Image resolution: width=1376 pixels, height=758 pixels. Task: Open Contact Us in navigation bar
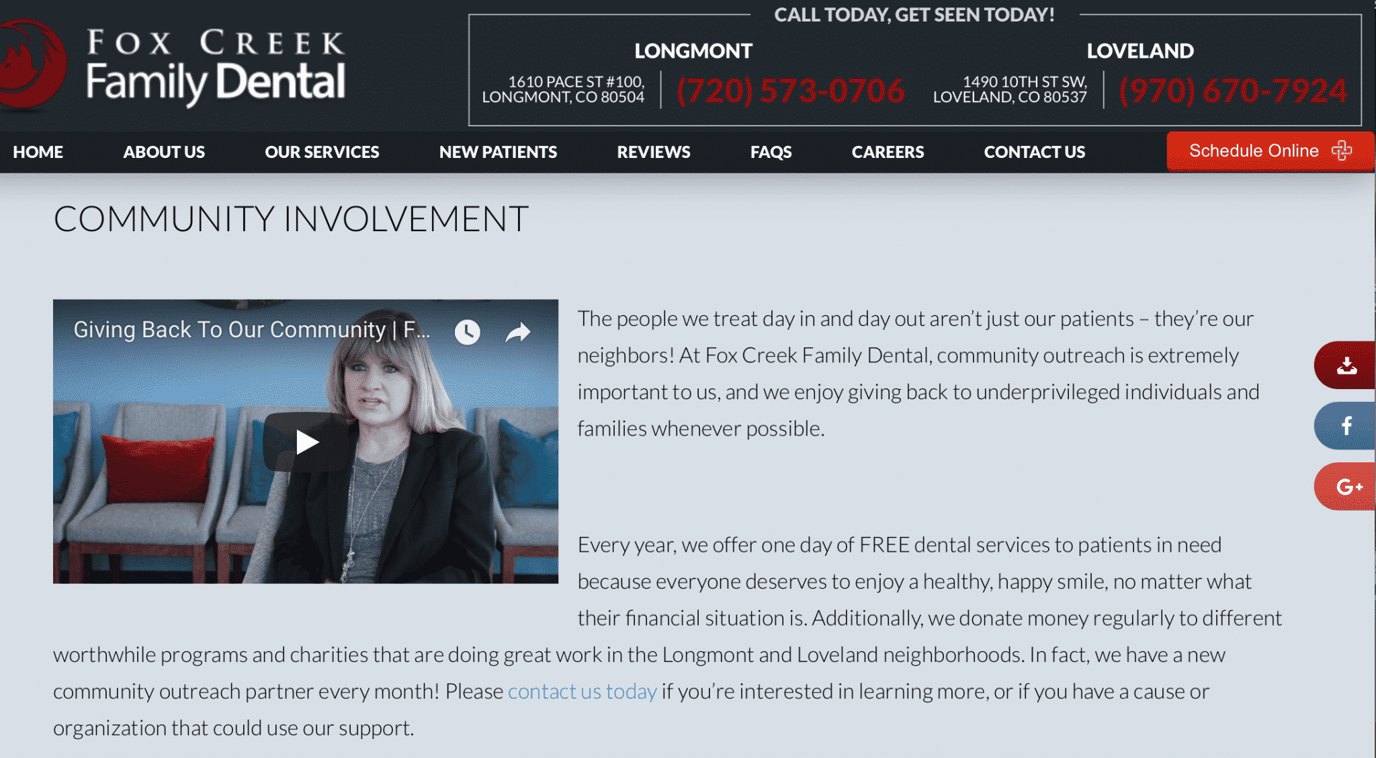[x=1035, y=152]
